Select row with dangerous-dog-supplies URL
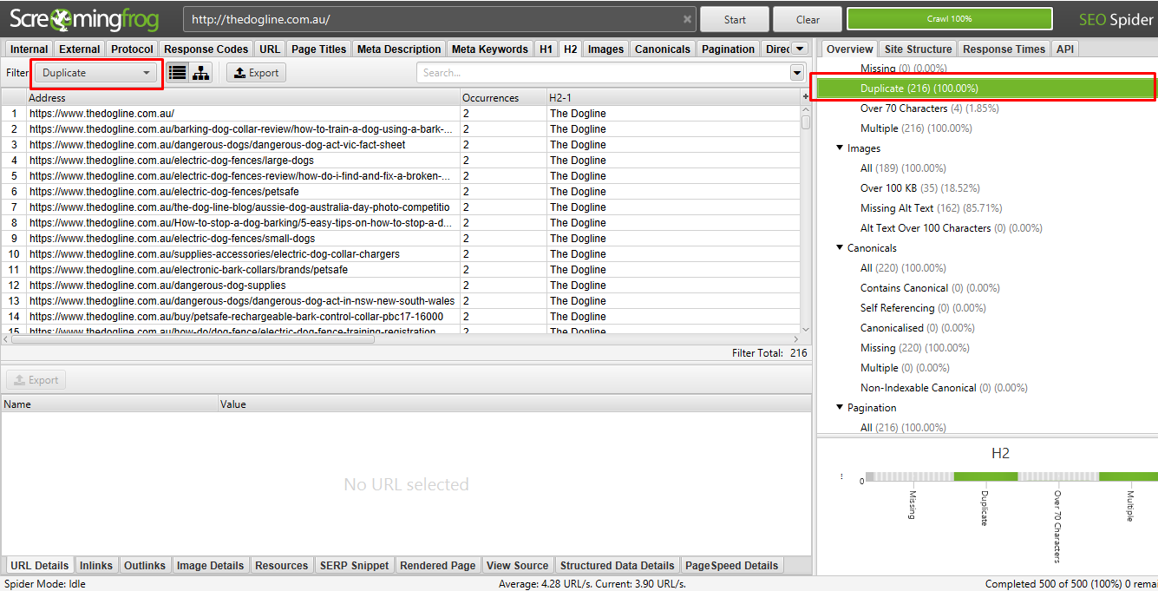The width and height of the screenshot is (1158, 591). pyautogui.click(x=400, y=286)
